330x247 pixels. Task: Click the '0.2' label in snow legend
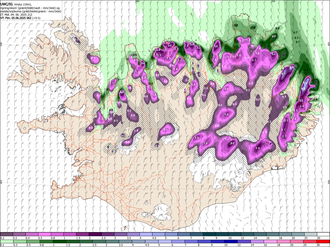2,238
